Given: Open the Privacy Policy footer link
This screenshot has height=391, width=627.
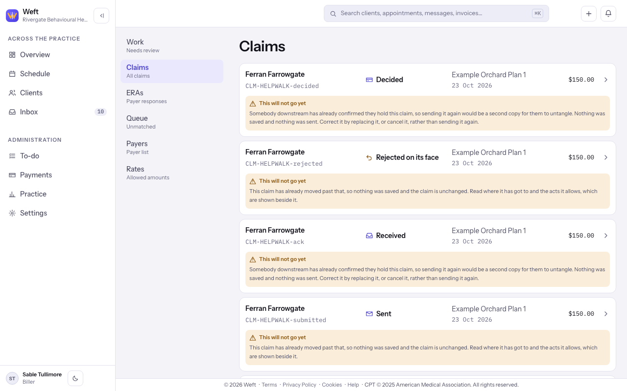Looking at the screenshot, I should [x=299, y=385].
